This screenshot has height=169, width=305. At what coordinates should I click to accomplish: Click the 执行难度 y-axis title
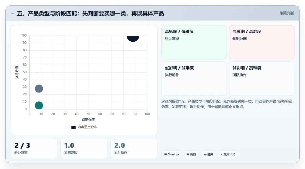pos(17,72)
